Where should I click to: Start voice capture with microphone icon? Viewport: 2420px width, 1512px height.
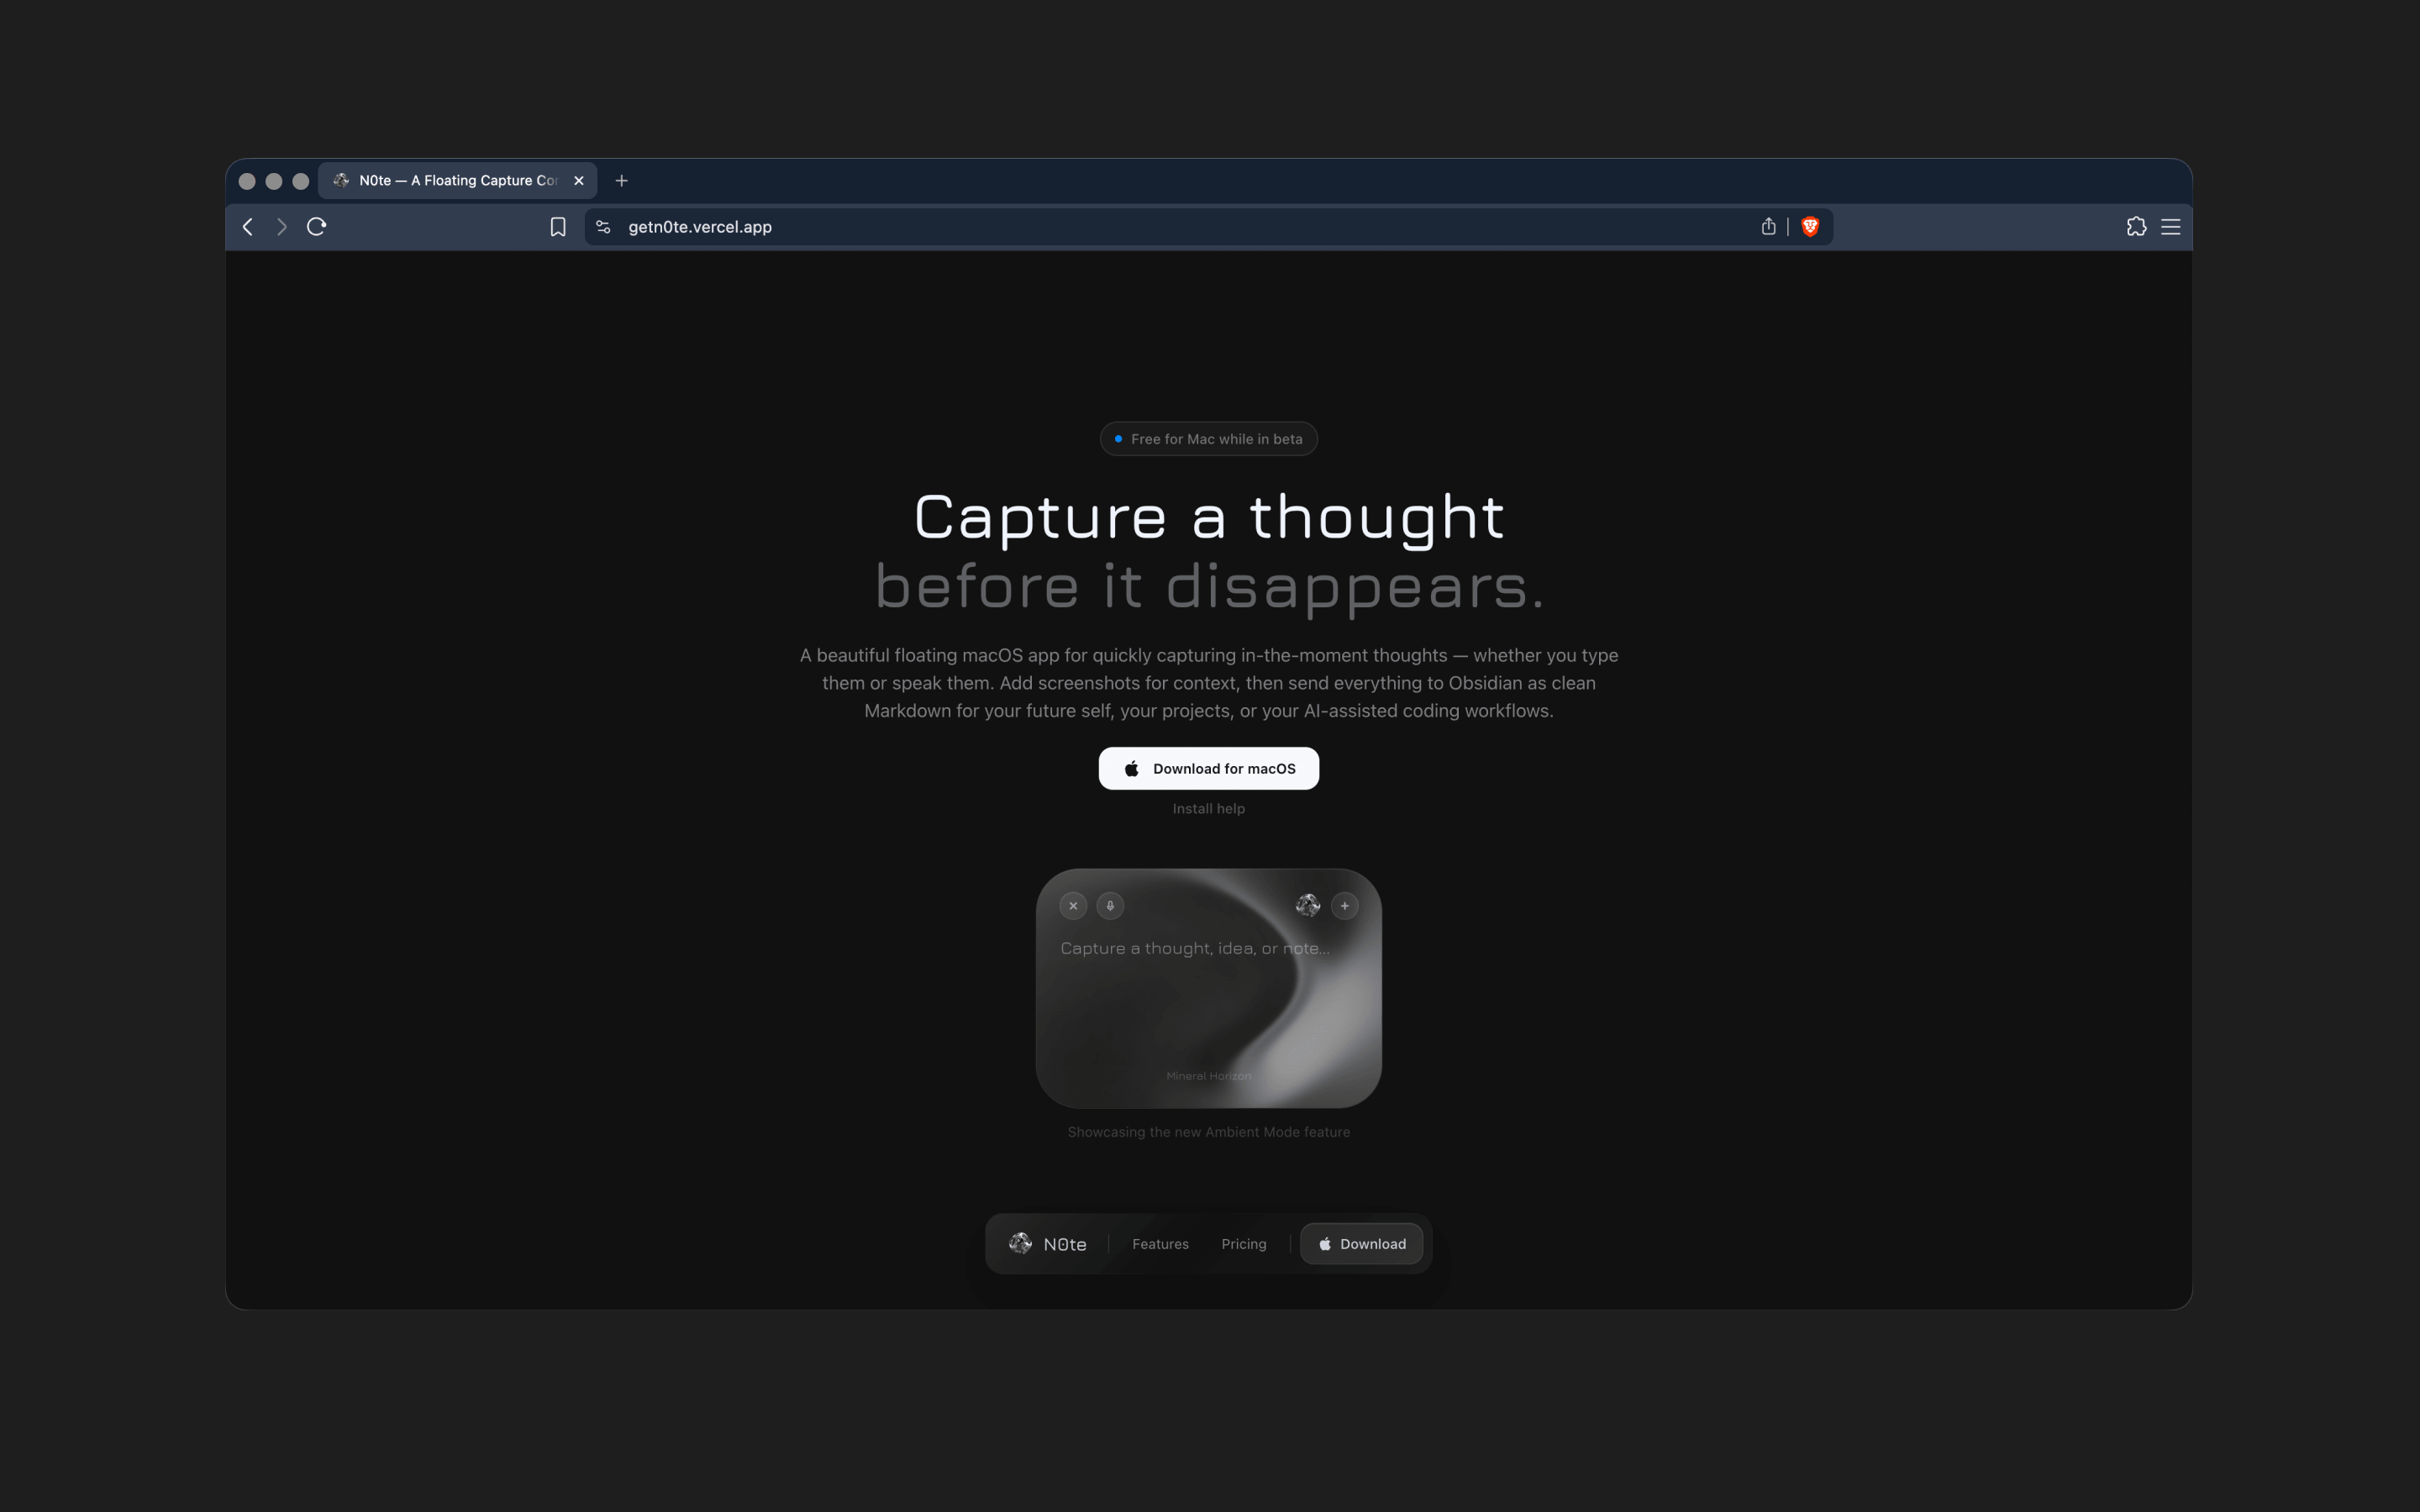click(x=1110, y=906)
